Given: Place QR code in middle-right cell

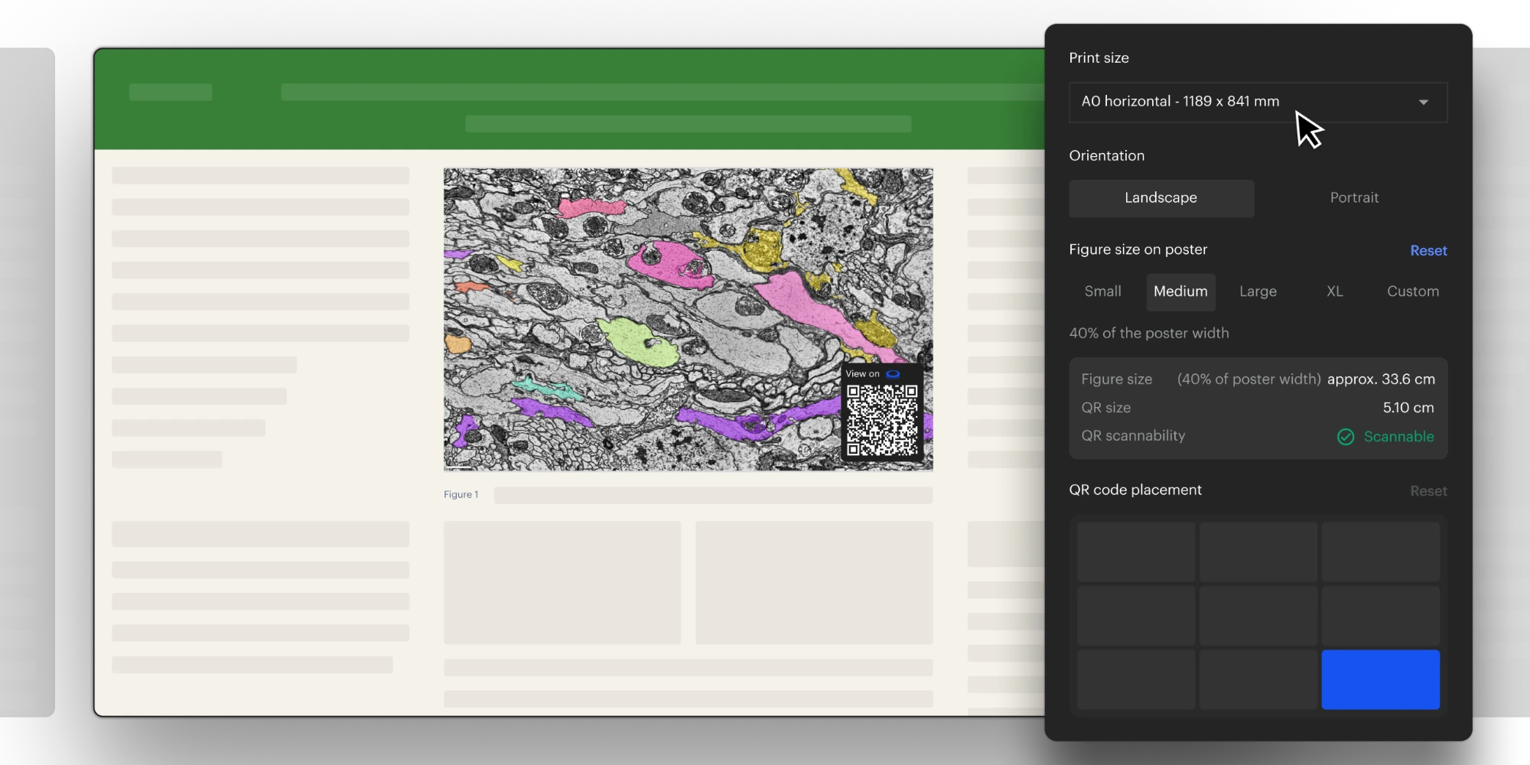Looking at the screenshot, I should click(x=1381, y=616).
